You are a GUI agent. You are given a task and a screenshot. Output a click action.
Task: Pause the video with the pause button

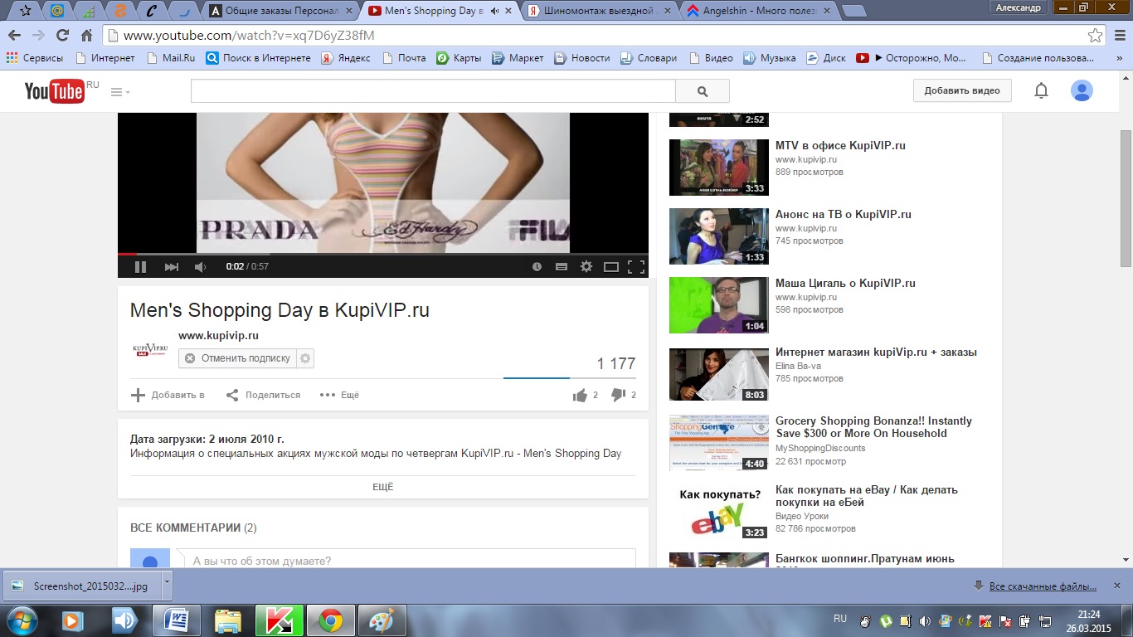[x=140, y=267]
